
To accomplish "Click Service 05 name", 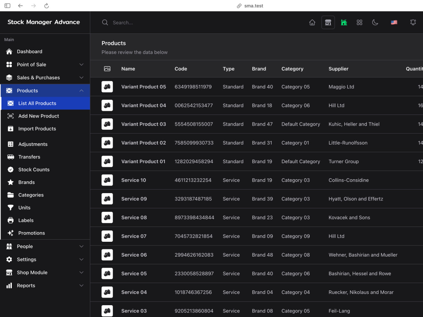I will (134, 273).
